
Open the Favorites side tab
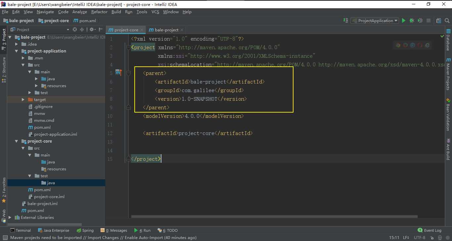click(x=4, y=190)
